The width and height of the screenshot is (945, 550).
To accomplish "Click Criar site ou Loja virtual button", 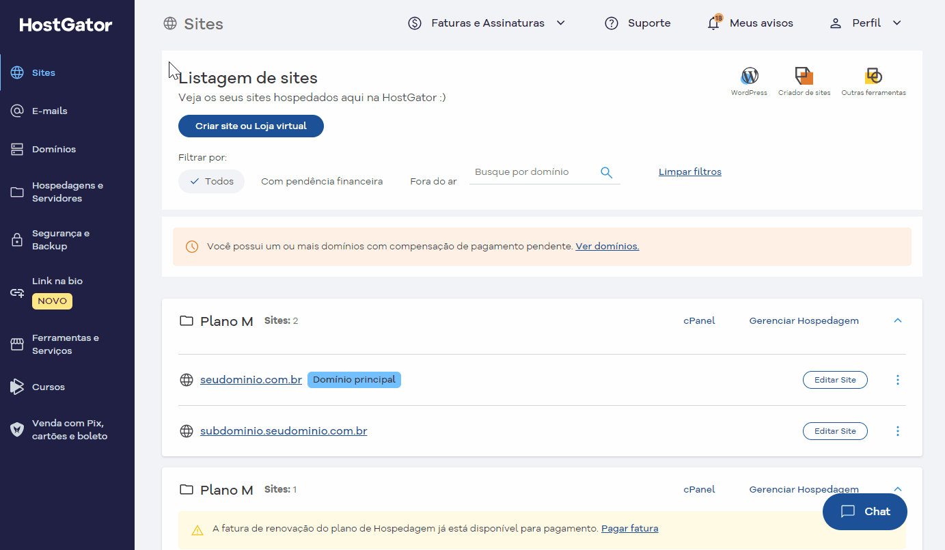I will point(251,126).
